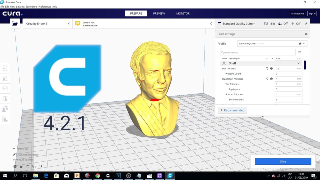Open the Windows Start menu

tap(5, 176)
